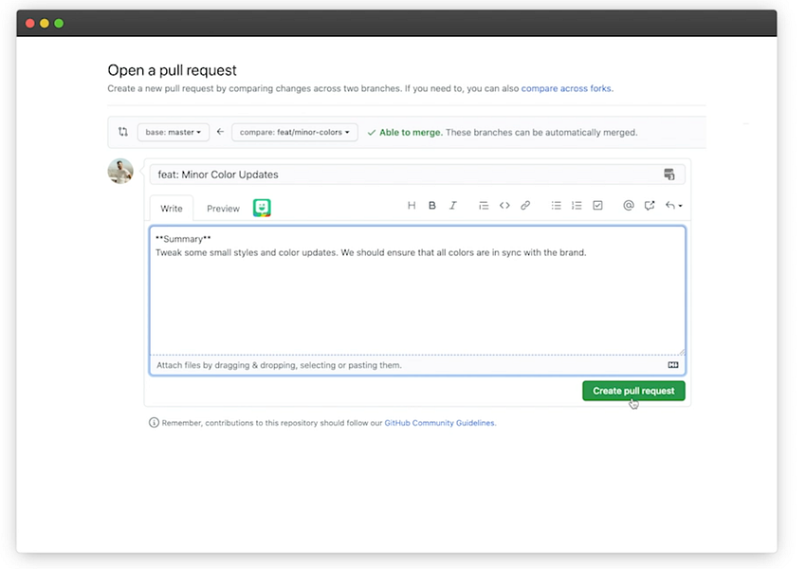This screenshot has height=569, width=806.
Task: Click the switch branches icon
Action: [123, 132]
